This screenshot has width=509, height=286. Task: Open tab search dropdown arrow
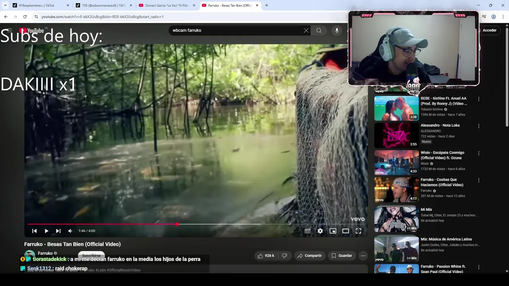(5, 6)
